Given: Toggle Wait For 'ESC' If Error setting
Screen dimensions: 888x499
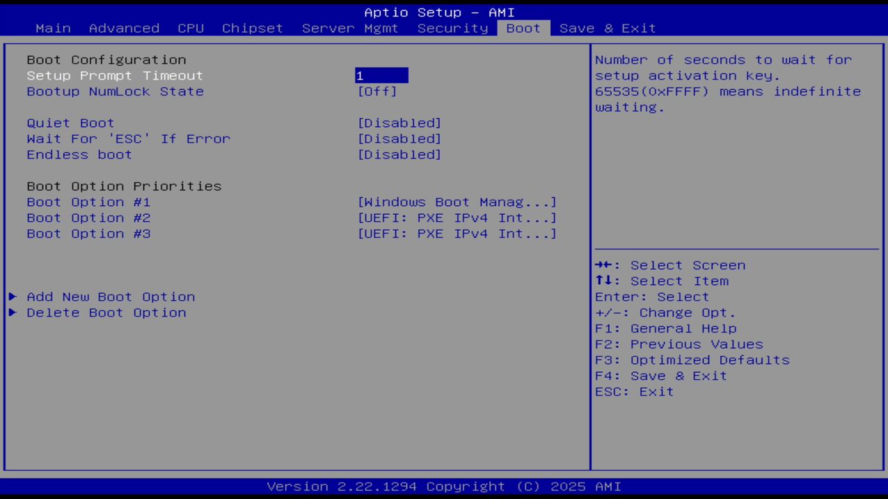Looking at the screenshot, I should [x=399, y=139].
